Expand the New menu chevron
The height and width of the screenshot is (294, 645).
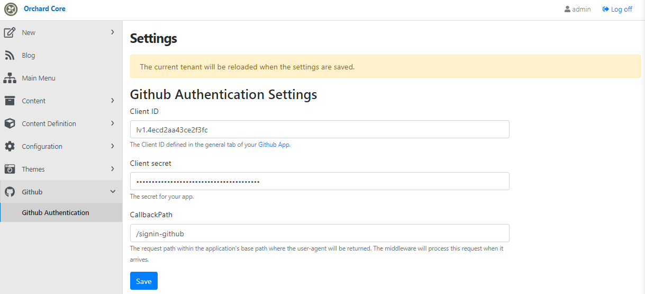[x=113, y=32]
